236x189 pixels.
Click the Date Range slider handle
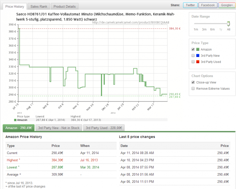tap(229, 24)
